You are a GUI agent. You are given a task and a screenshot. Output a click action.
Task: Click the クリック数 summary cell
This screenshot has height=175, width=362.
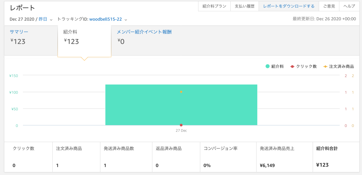(x=29, y=157)
